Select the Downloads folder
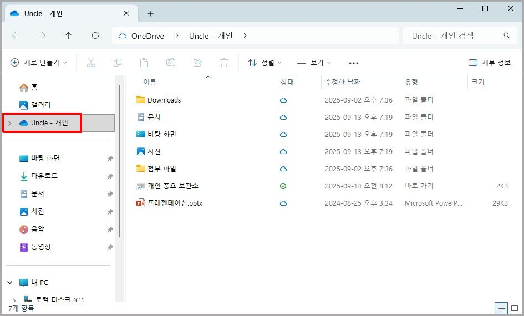 (x=159, y=100)
